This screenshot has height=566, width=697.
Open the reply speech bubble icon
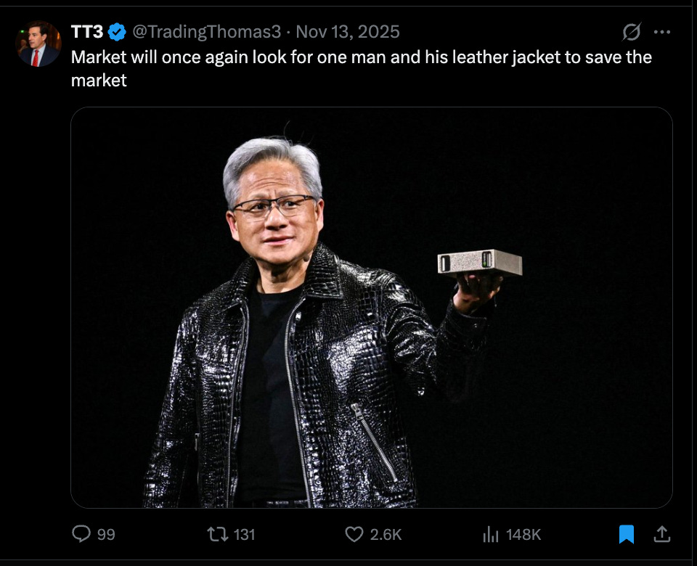81,533
